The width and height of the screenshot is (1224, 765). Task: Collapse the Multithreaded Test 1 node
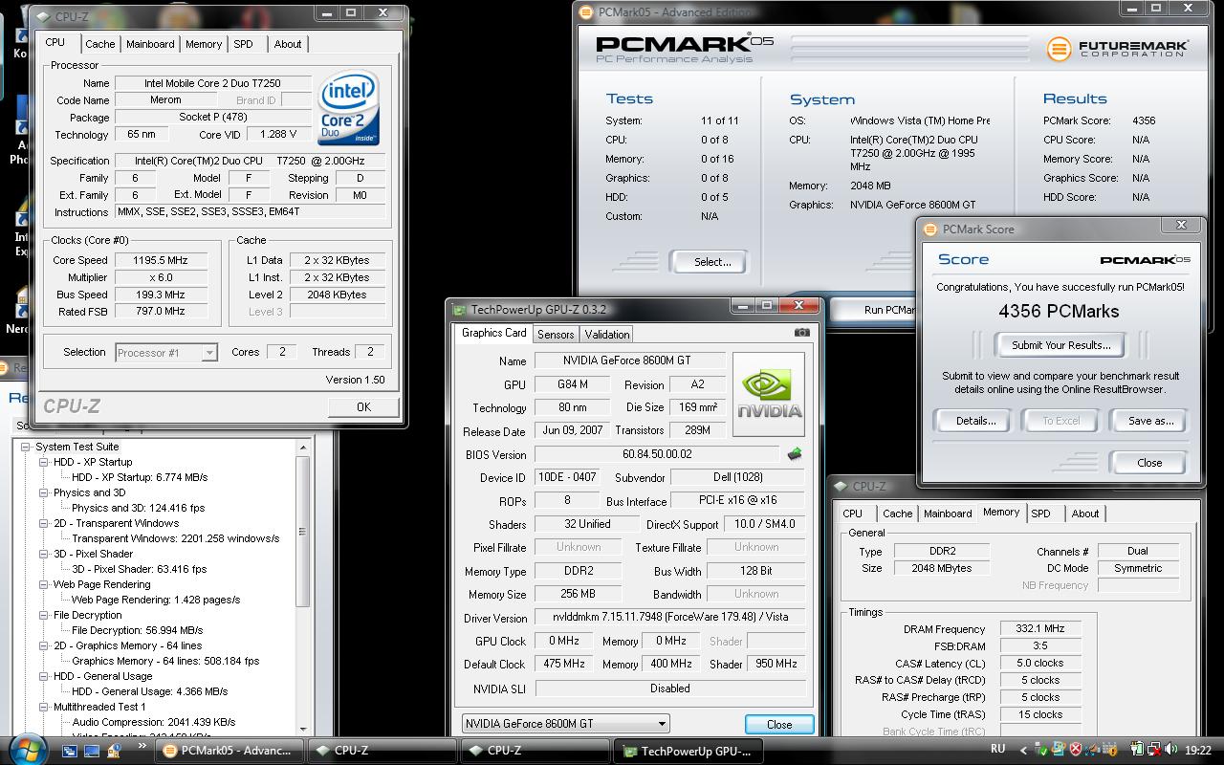(x=44, y=707)
